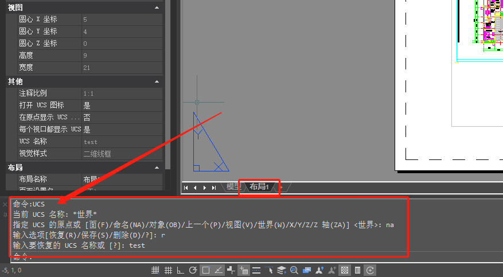Click the selection cycling cursor icon
The width and height of the screenshot is (503, 277).
coord(269,270)
